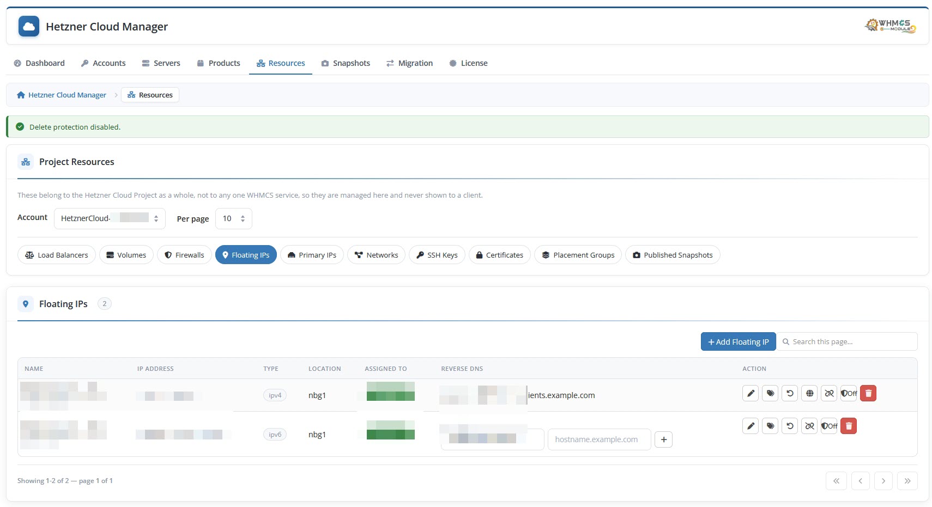
Task: Click the ACTION column header
Action: click(754, 369)
